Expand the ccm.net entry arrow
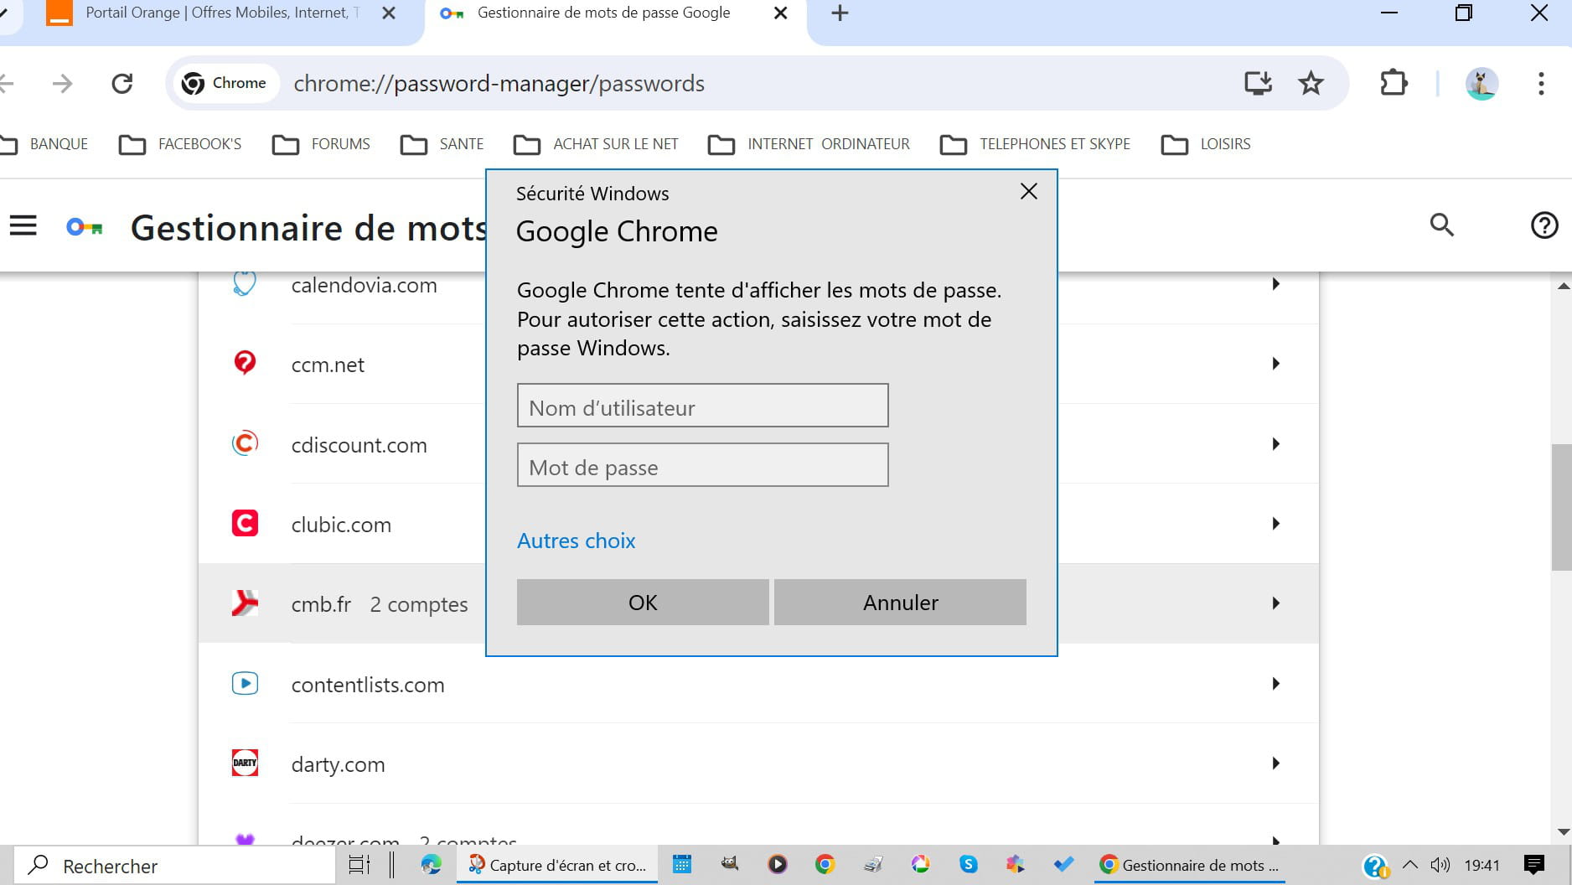1572x885 pixels. click(x=1275, y=364)
